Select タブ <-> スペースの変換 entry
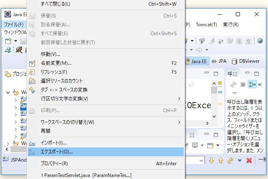This screenshot has height=179, width=268. 106,89
